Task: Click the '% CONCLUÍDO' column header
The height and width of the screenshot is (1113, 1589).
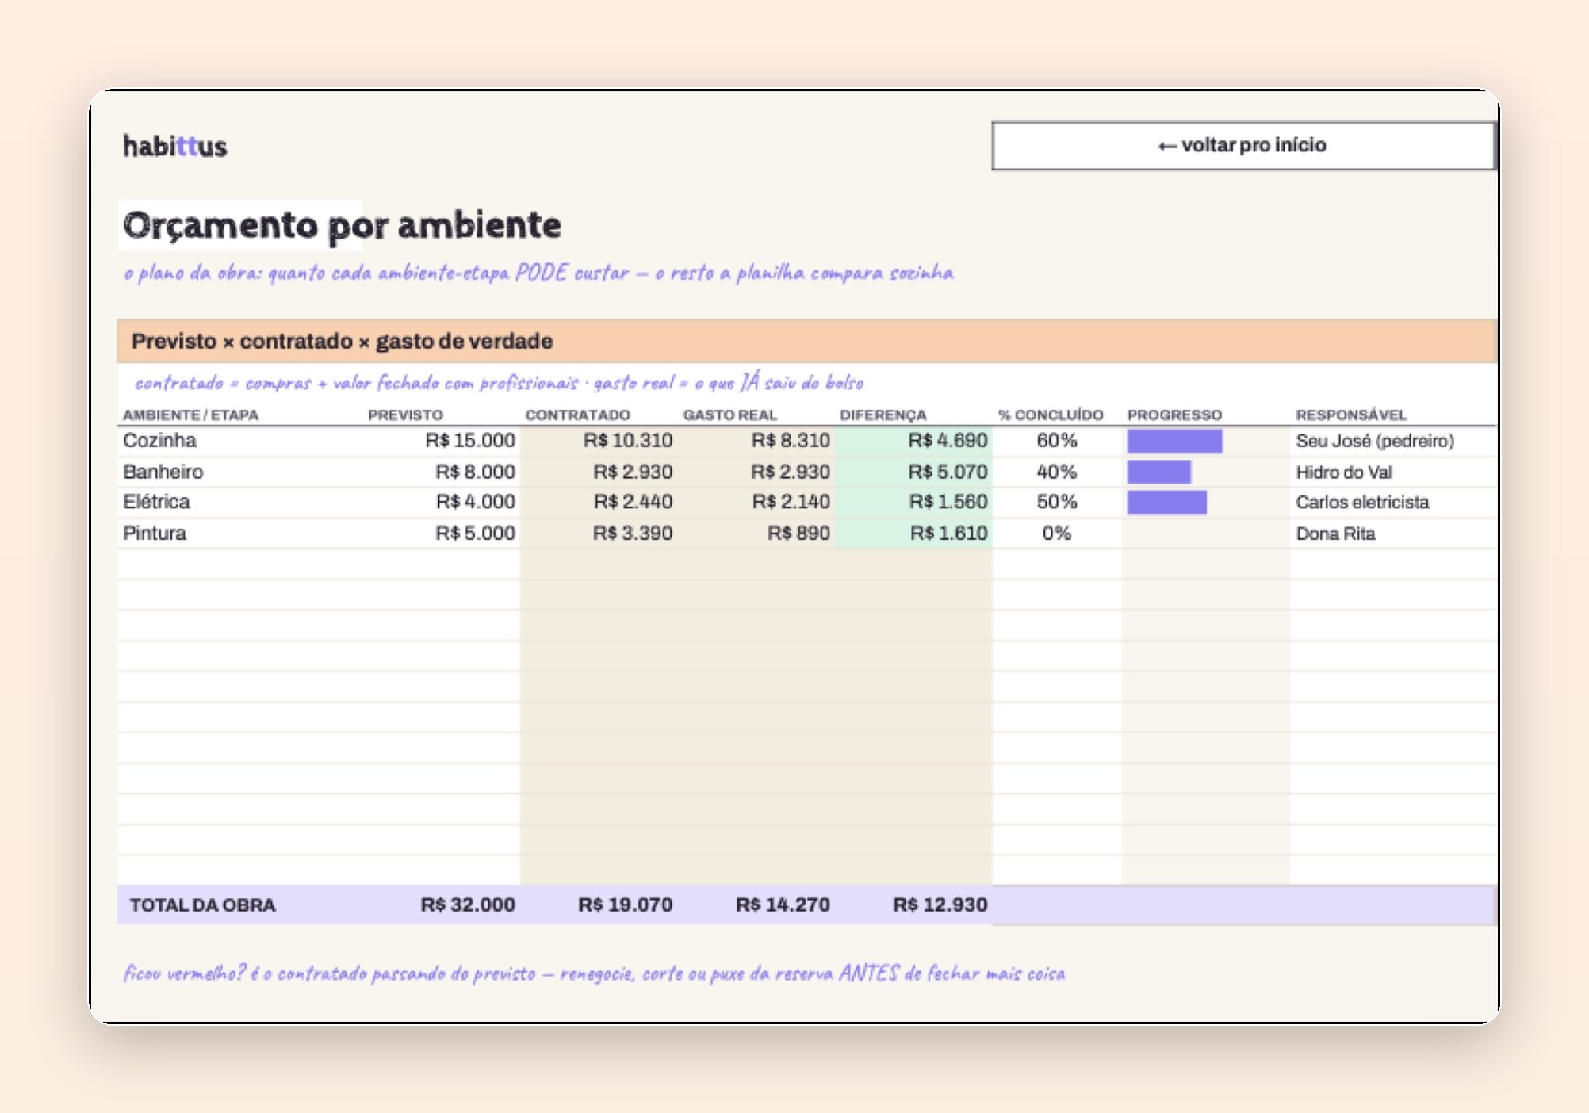Action: click(x=1051, y=415)
